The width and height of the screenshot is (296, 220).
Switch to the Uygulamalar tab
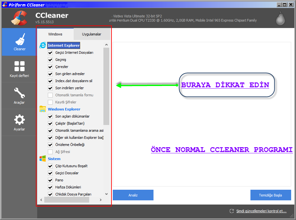tap(92, 34)
